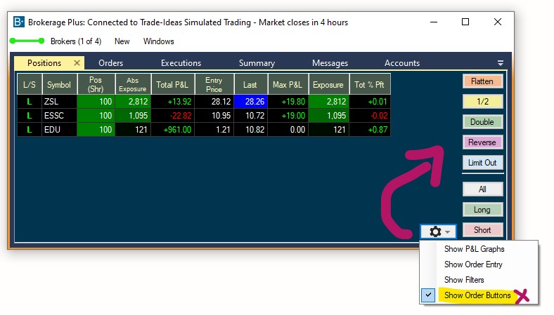Open the Executions tab
The height and width of the screenshot is (315, 554).
(x=181, y=63)
